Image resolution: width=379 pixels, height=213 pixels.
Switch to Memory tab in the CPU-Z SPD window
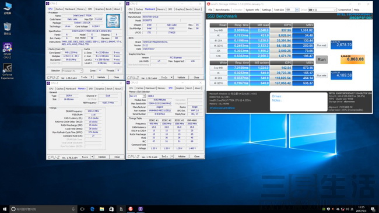[x=162, y=88]
